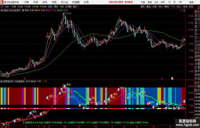
Task: Open the 资讯 menu
Action: point(45,2)
